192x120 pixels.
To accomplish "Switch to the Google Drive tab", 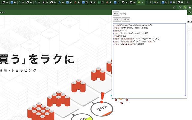I will click(157, 2).
